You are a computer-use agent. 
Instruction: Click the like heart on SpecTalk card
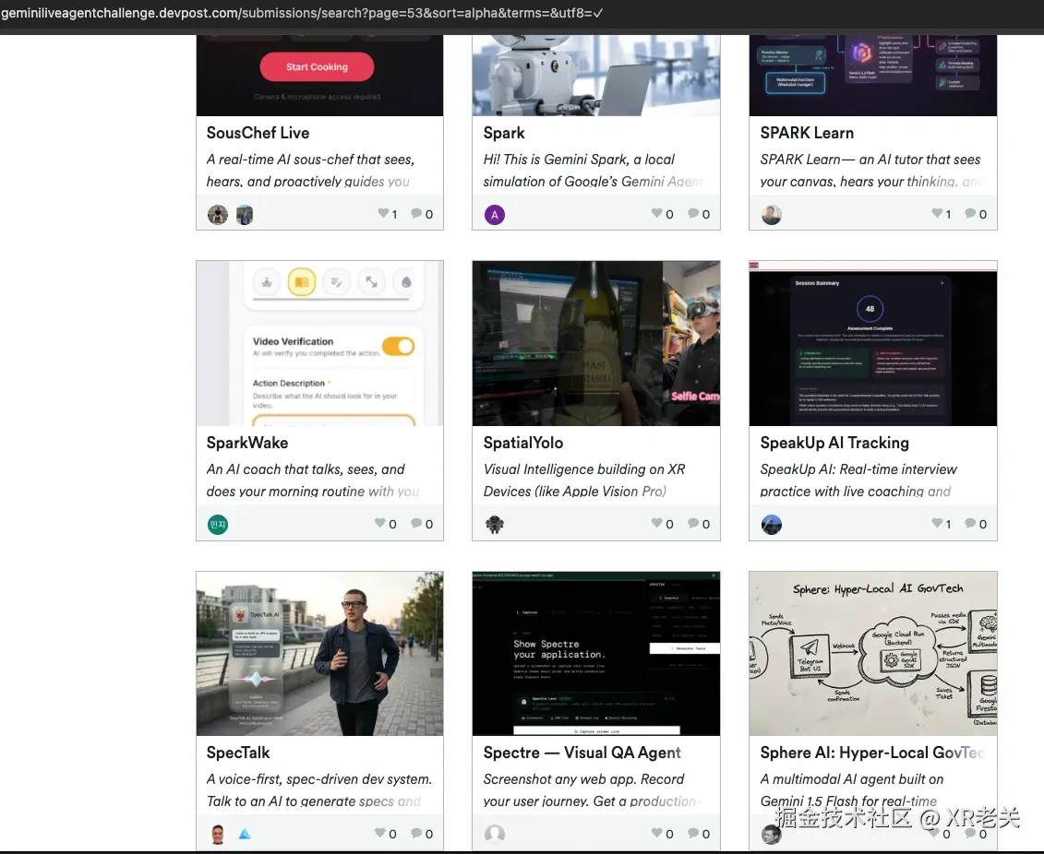click(x=380, y=833)
